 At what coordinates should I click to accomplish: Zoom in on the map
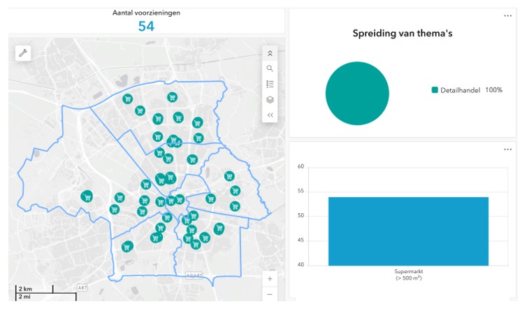click(x=270, y=278)
